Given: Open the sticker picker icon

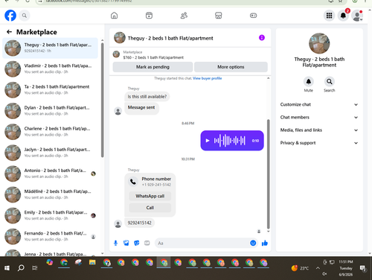Looking at the screenshot, I should tap(137, 243).
